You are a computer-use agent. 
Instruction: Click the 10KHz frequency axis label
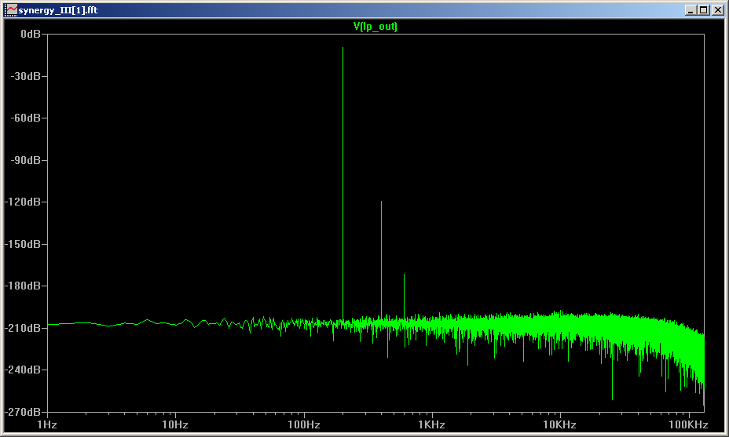pyautogui.click(x=560, y=425)
